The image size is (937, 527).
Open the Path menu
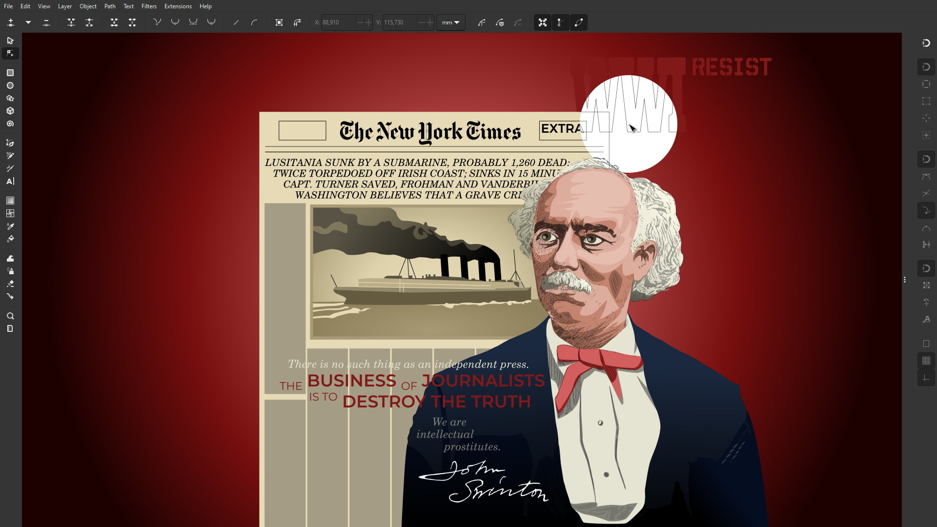tap(110, 6)
